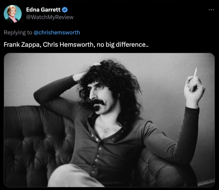Viewport: 219px width, 190px height.
Task: Click the man's mustache in the photo
Action: 98,102
